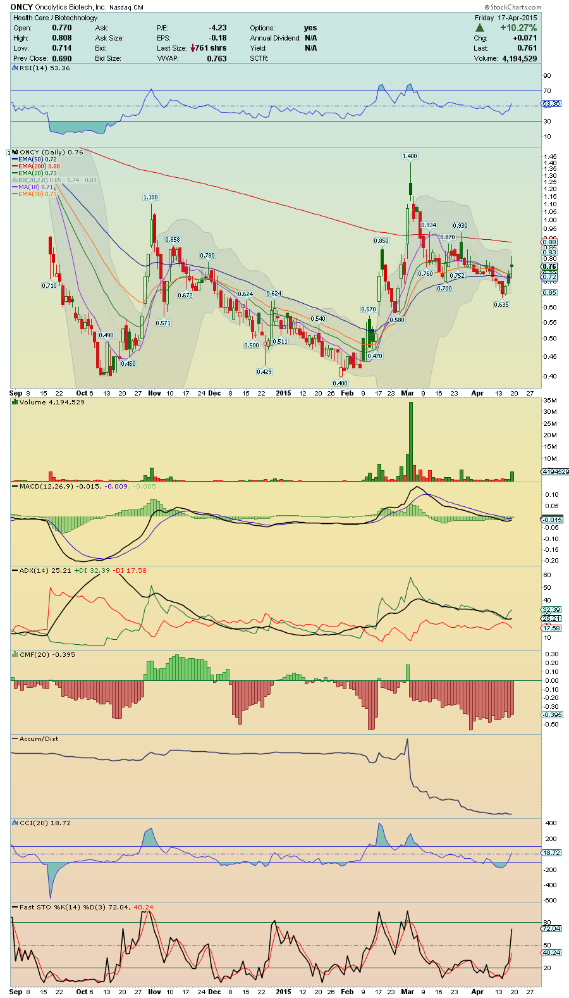Click the small icon beside Fast STO label

click(15, 907)
